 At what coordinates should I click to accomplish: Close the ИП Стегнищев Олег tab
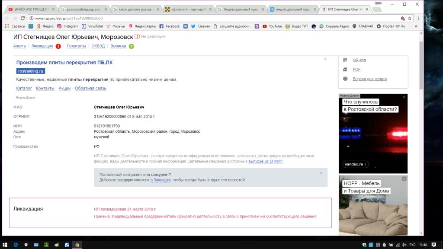[x=367, y=10]
